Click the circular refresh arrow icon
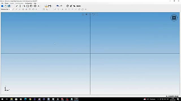Image resolution: width=181 pixels, height=101 pixels. coord(68,6)
